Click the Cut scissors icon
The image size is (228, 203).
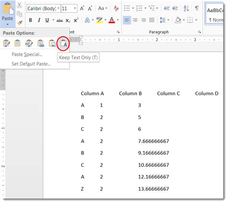point(19,5)
